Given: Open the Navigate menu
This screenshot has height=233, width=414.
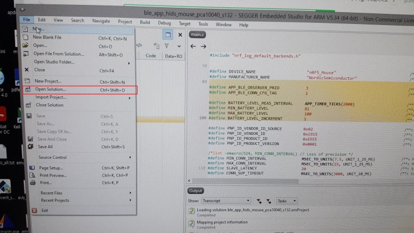Looking at the screenshot, I should pos(101,21).
